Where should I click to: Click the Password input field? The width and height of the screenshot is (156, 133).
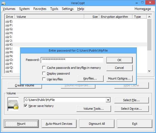[x=72, y=60]
